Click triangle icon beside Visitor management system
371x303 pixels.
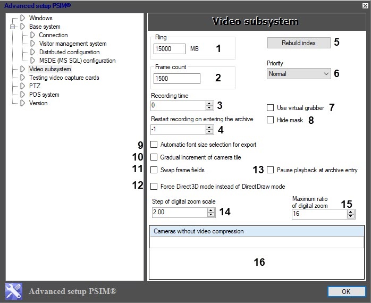coord(32,44)
